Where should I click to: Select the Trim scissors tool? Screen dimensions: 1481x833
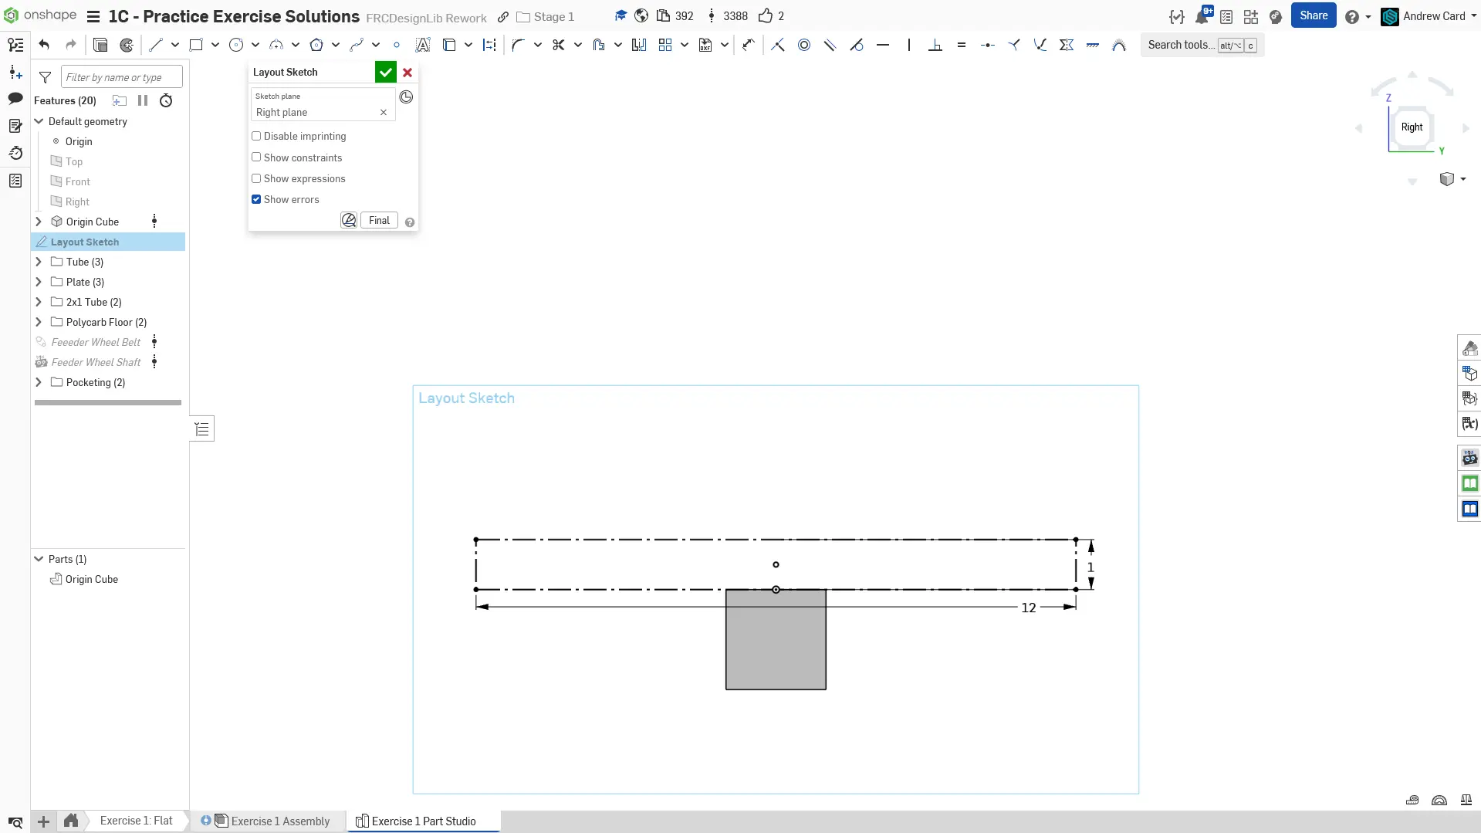(559, 45)
